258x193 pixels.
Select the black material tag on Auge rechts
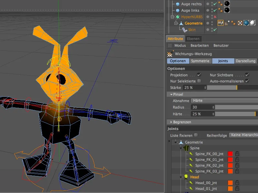tap(227, 4)
